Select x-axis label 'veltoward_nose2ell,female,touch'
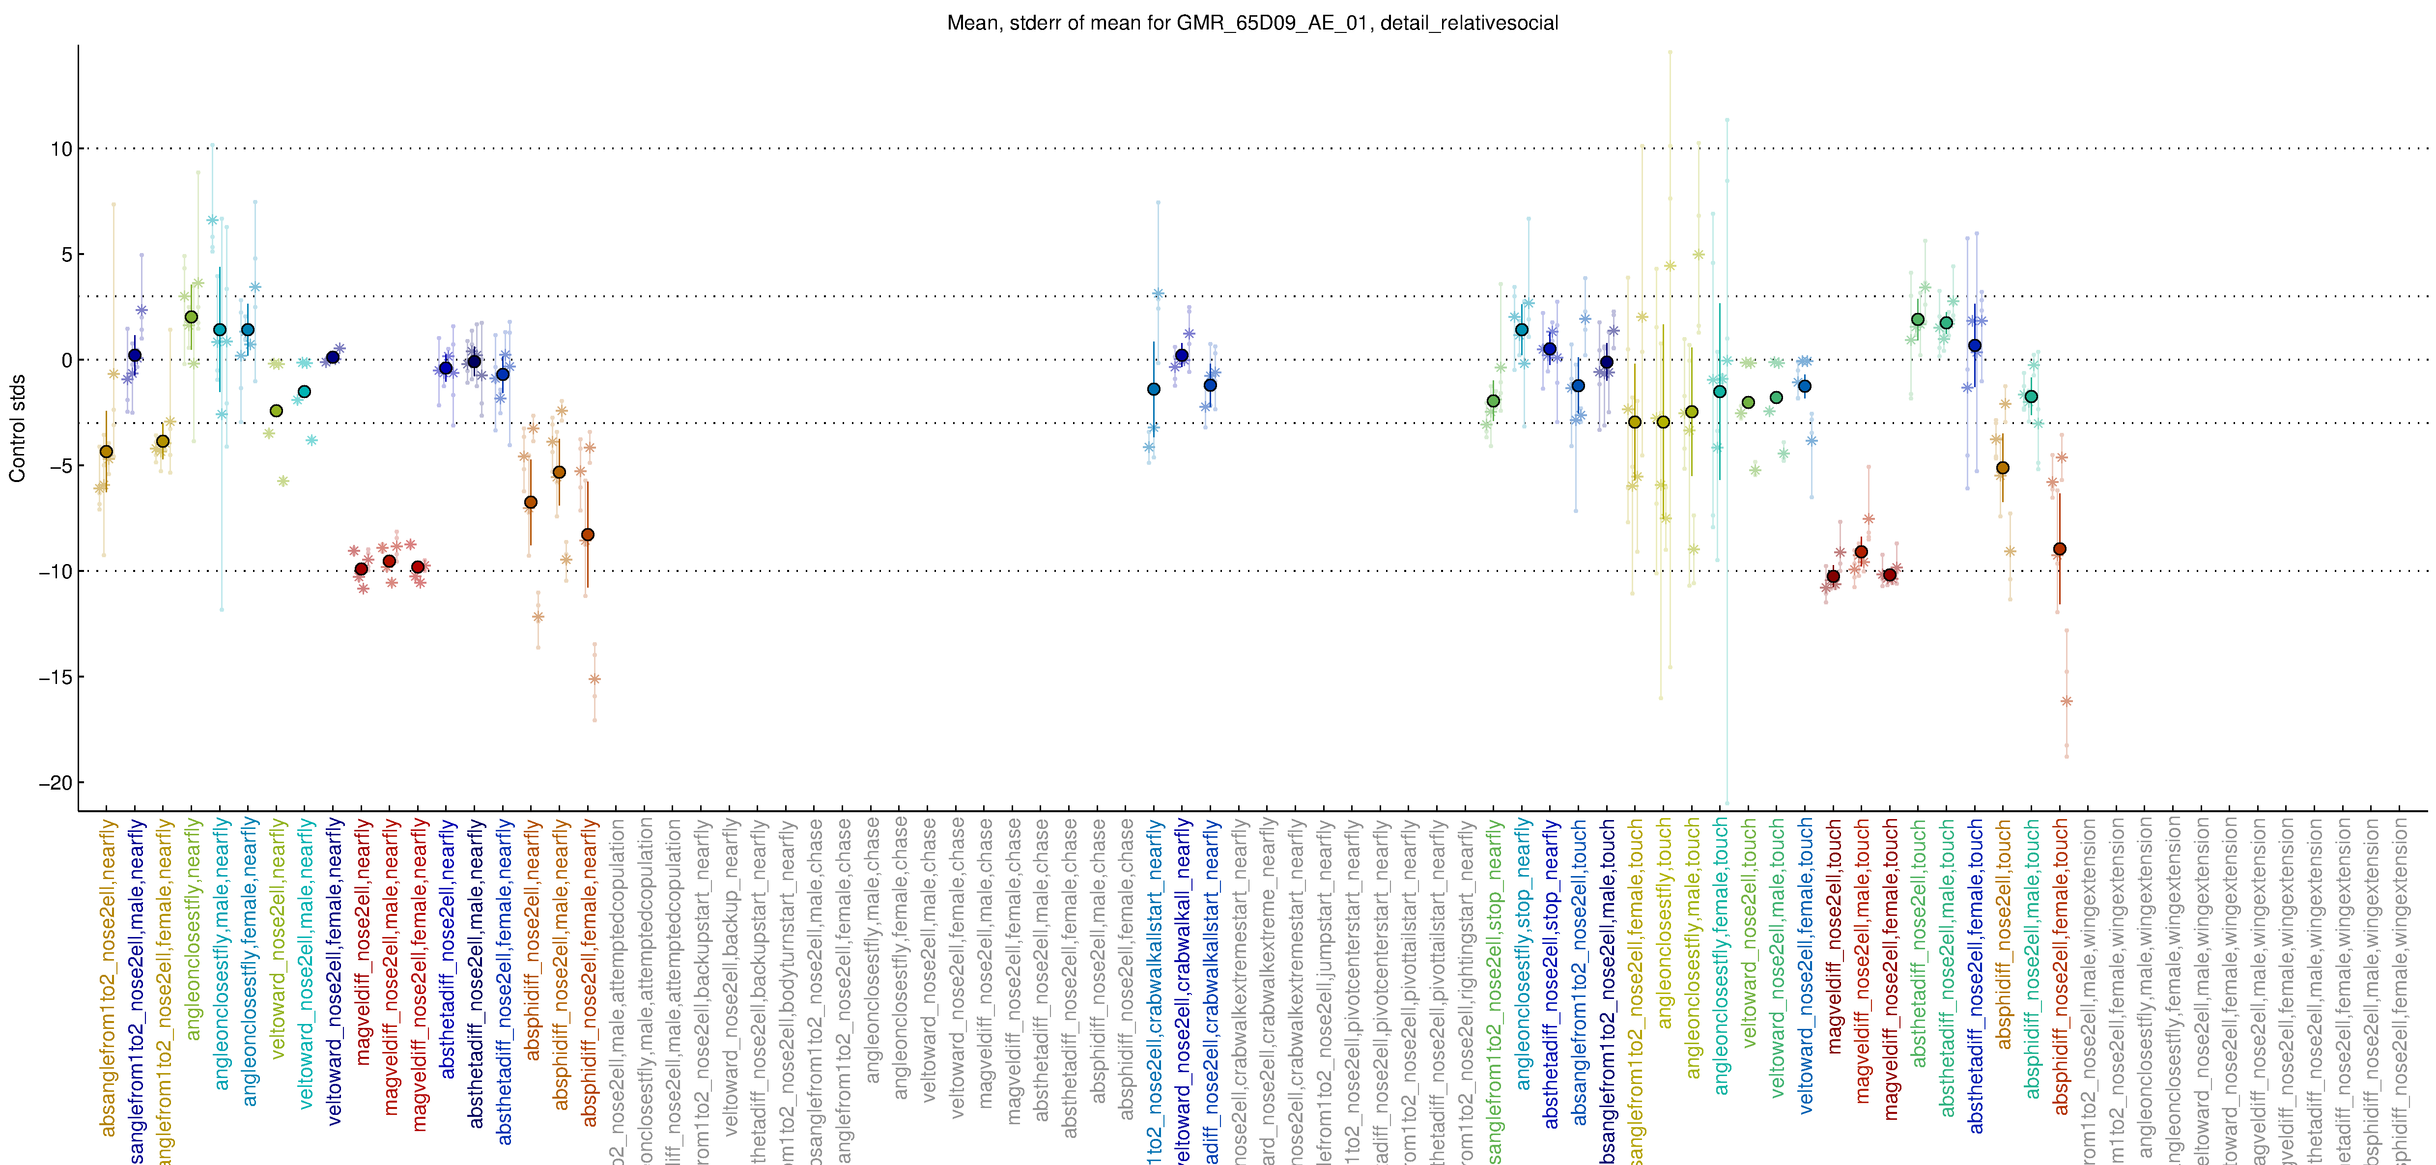2436x1165 pixels. pyautogui.click(x=1807, y=966)
